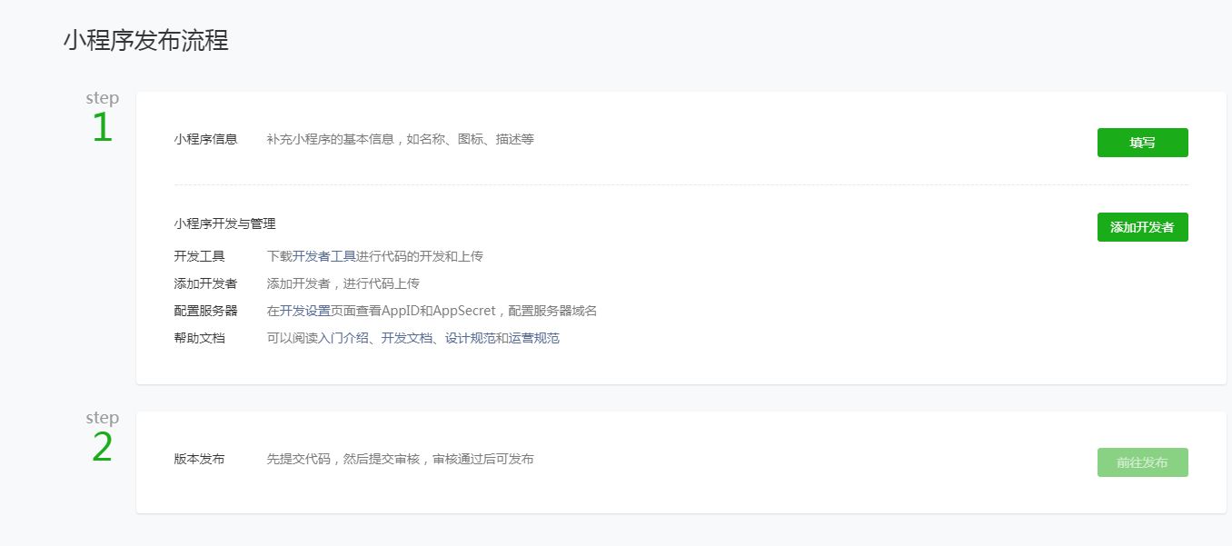
Task: Click the 添加开发者 row label text
Action: [206, 283]
